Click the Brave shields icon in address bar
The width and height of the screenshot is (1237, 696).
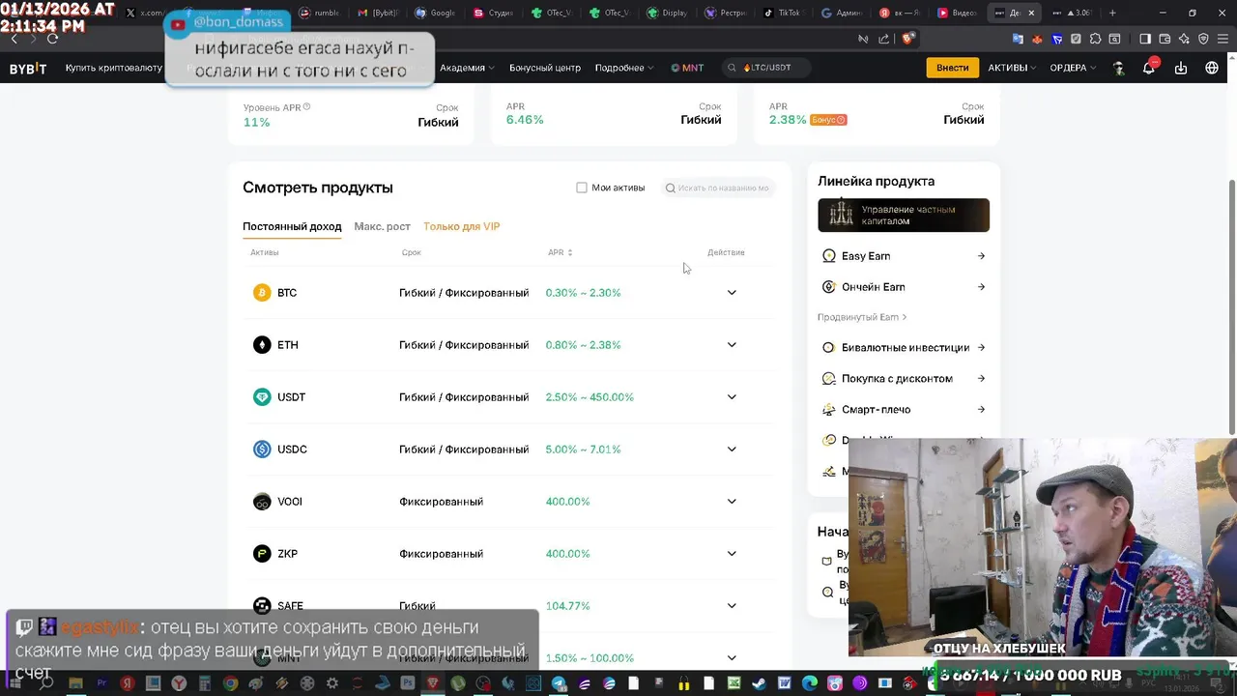click(x=907, y=39)
